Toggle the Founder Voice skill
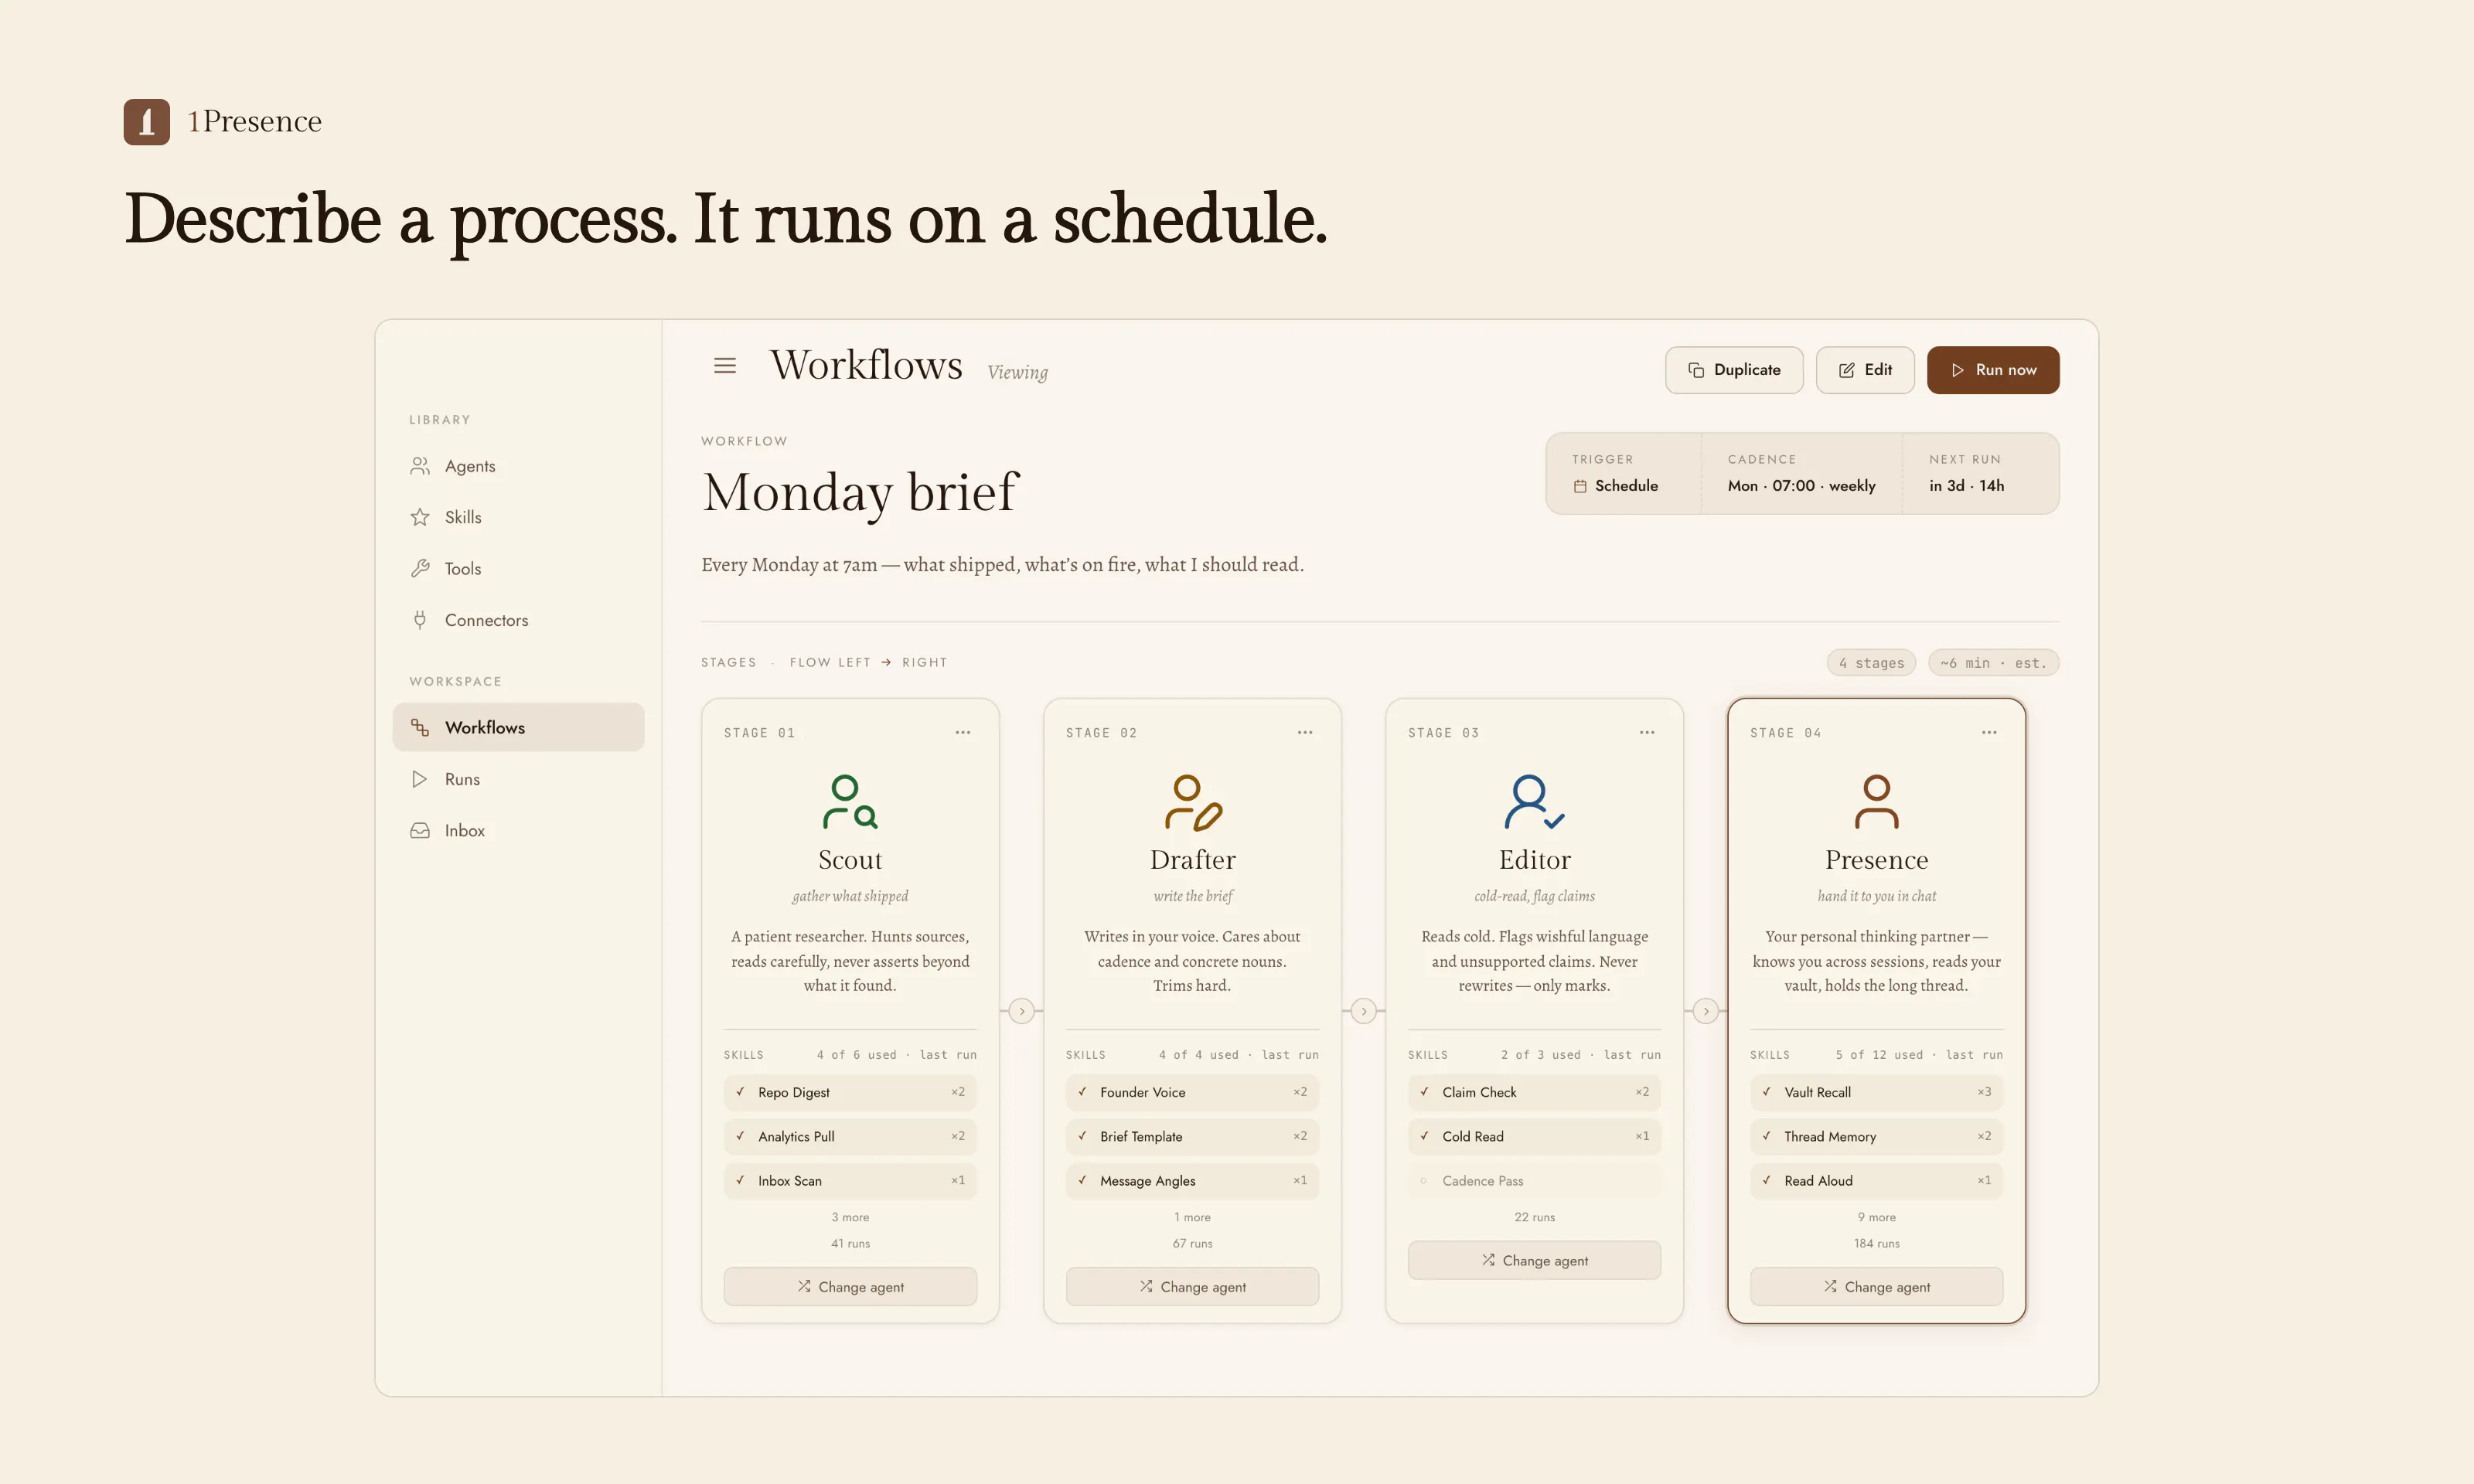Image resolution: width=2474 pixels, height=1484 pixels. [1192, 1092]
